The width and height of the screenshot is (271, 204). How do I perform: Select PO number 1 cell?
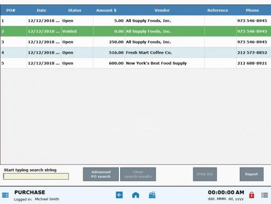[x=14, y=21]
